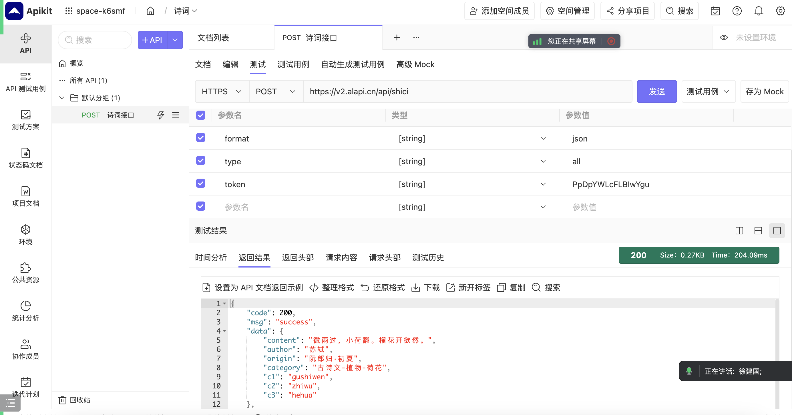Open 协作成员 in sidebar

[x=25, y=350]
